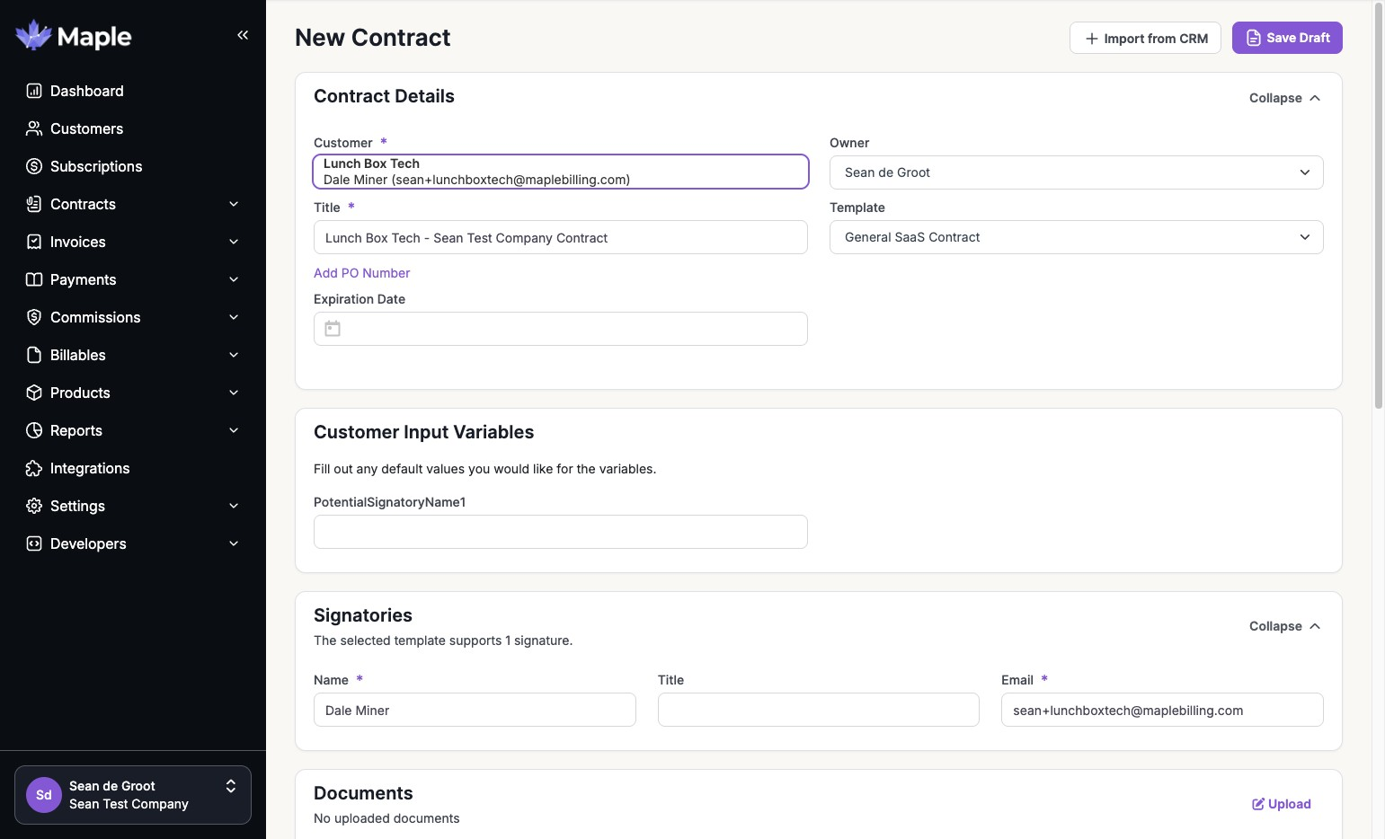
Task: Click the Maple logo icon
Action: pos(34,36)
